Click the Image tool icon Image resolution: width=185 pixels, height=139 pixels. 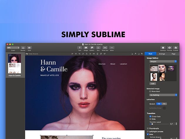pos(86,48)
